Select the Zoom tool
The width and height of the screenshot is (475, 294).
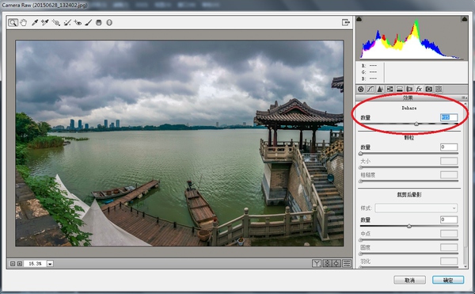point(13,22)
